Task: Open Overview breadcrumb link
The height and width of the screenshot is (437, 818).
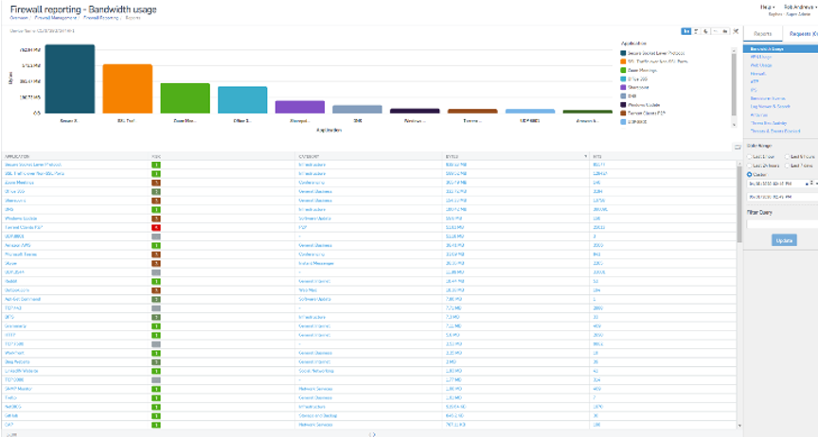Action: click(x=19, y=18)
